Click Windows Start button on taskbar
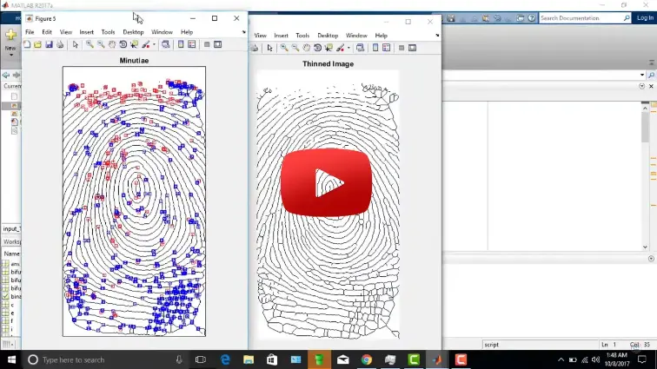Image resolution: width=657 pixels, height=369 pixels. coord(11,359)
